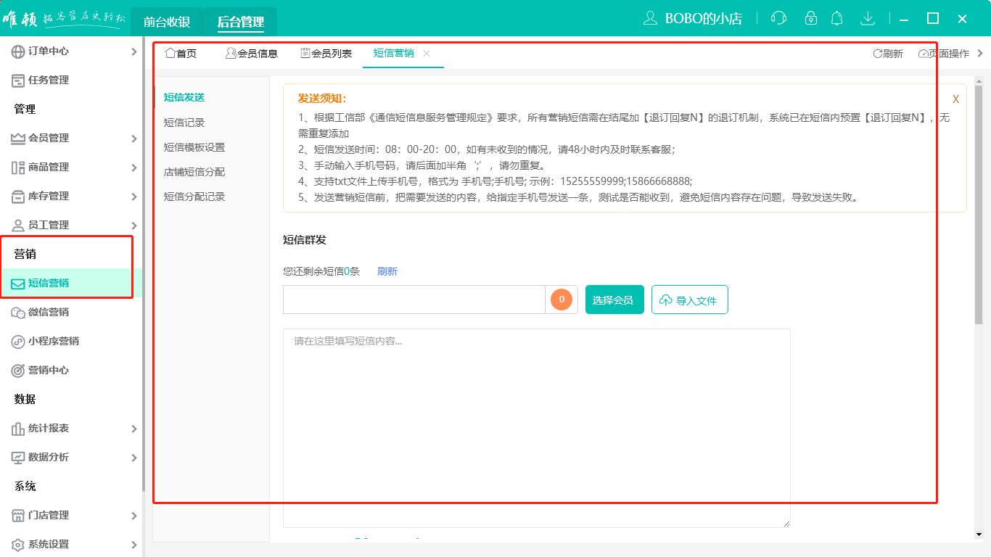Click the 员工管理 person icon
The image size is (991, 557).
[18, 226]
